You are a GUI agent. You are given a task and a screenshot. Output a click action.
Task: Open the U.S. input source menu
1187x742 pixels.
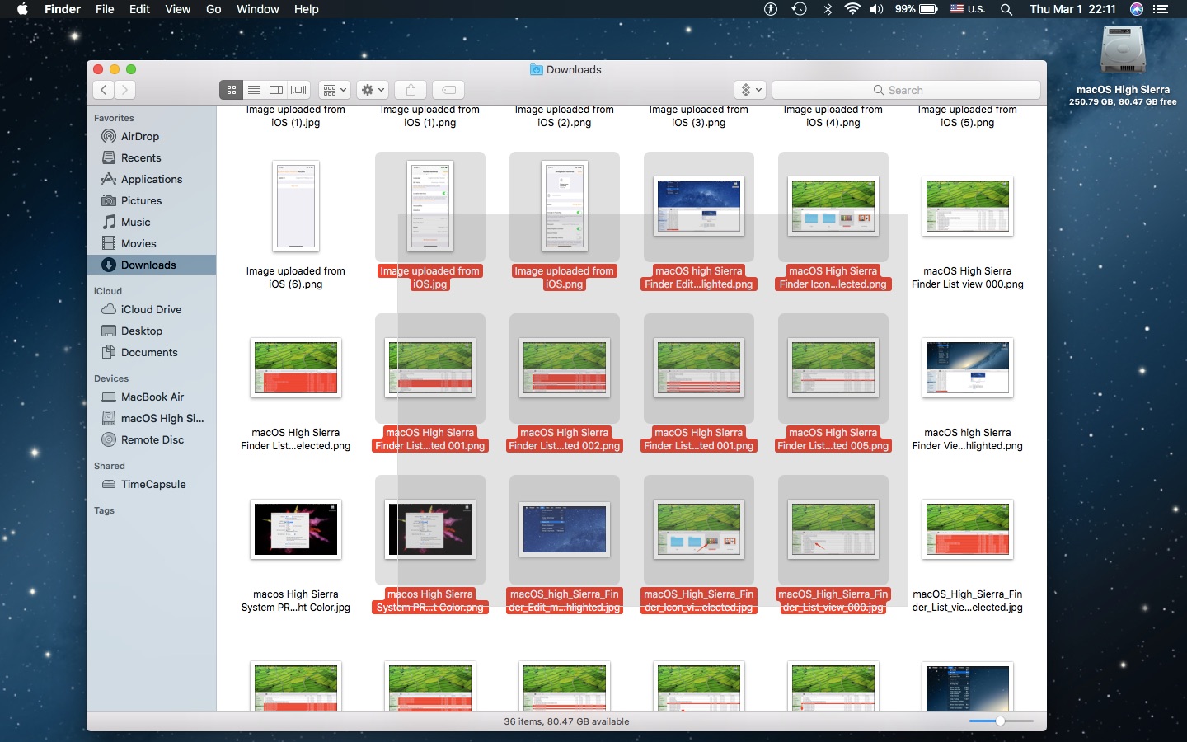[968, 9]
